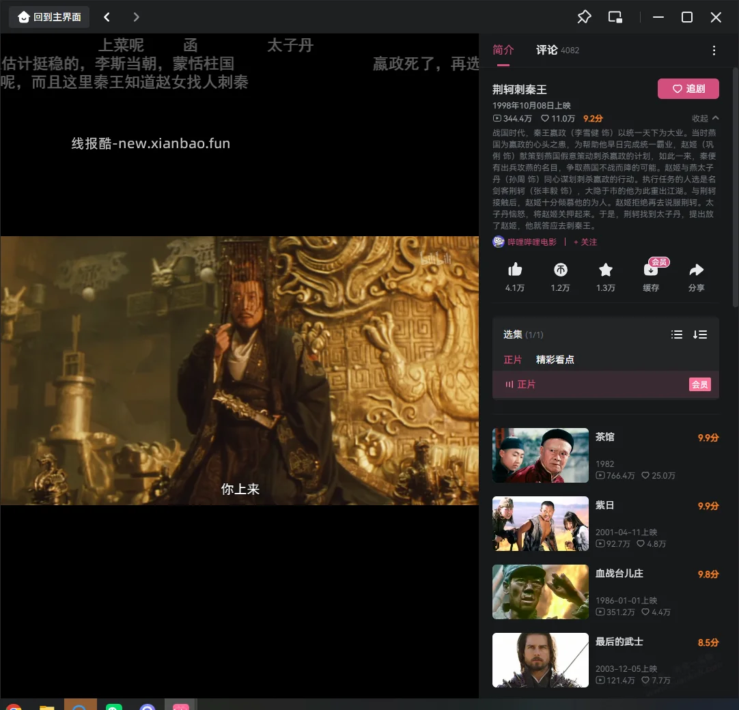Pin the window on top

click(584, 18)
